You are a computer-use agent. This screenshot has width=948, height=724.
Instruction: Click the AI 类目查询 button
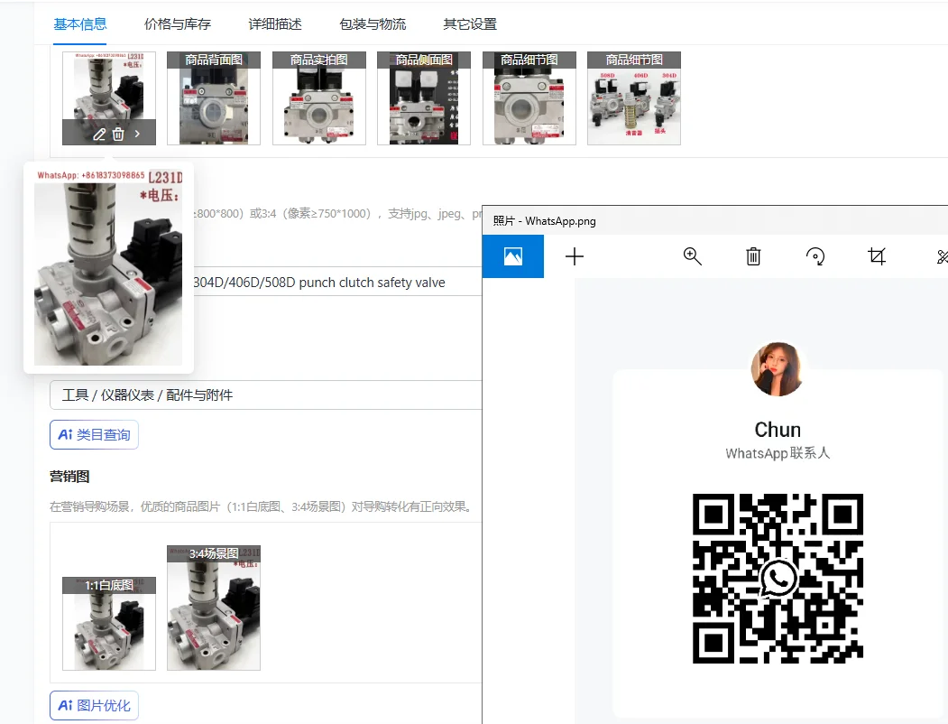pyautogui.click(x=94, y=435)
